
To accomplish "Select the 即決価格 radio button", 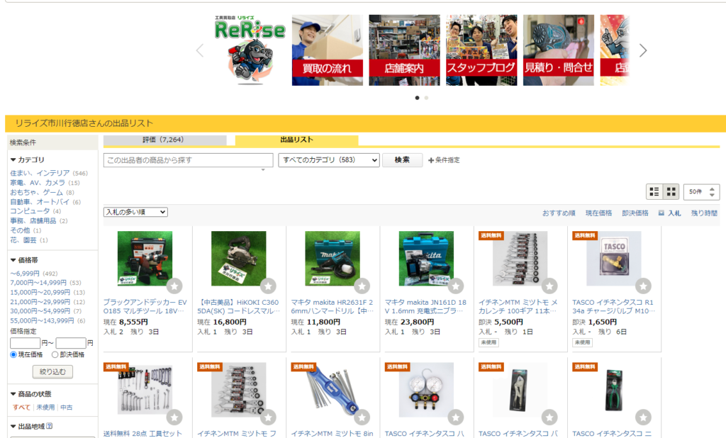I will [x=55, y=354].
